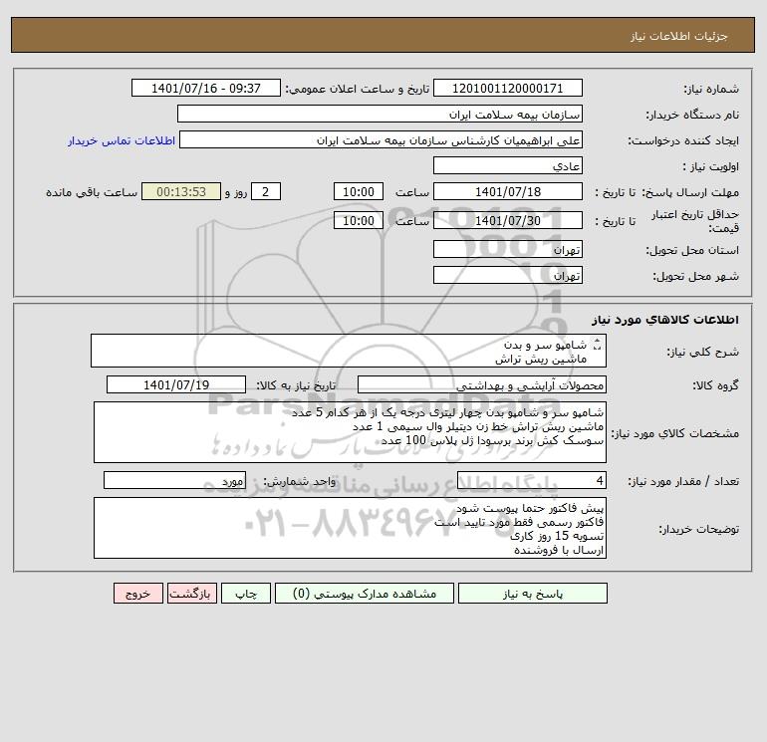Click goods need date 1401/07/19
This screenshot has height=742, width=767.
pos(176,384)
